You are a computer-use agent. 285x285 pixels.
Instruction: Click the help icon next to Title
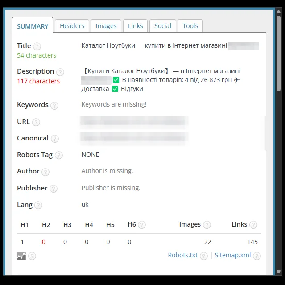click(x=37, y=46)
